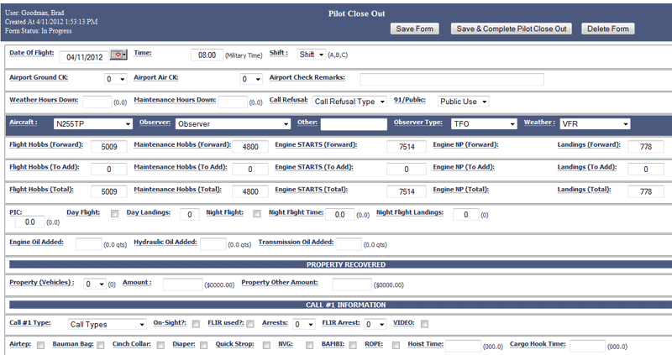Click the Cargo Hook Time field
This screenshot has width=672, height=355.
(x=587, y=346)
